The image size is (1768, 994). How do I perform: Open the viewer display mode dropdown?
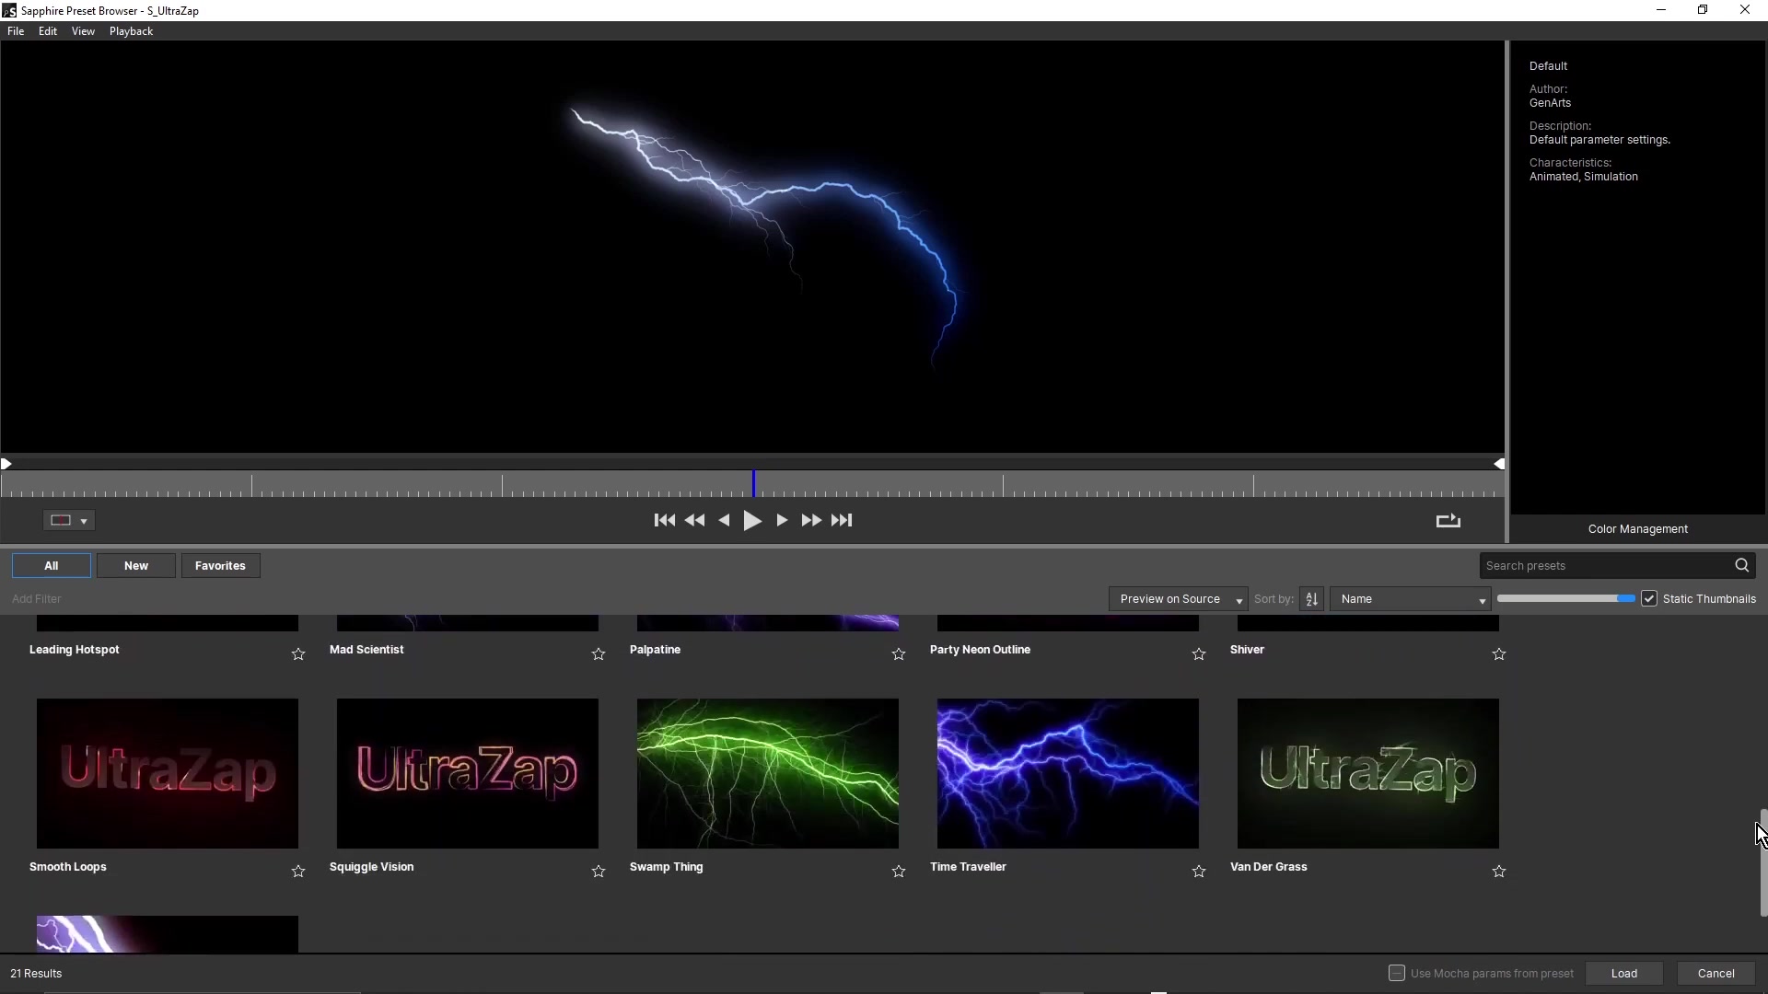[x=69, y=521]
